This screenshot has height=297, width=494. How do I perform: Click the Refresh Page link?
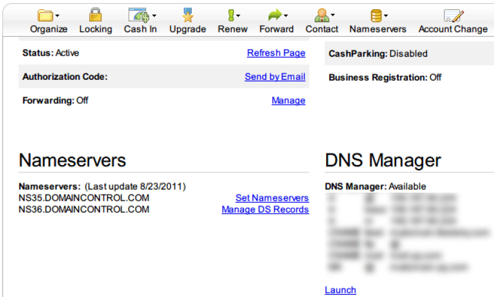pyautogui.click(x=276, y=53)
